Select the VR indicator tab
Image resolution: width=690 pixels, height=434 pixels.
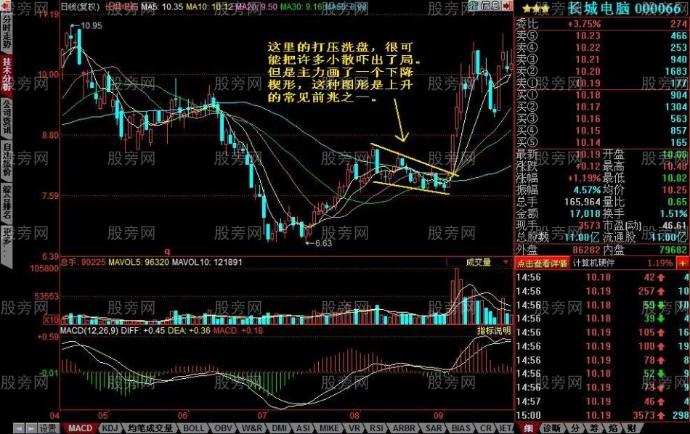pyautogui.click(x=354, y=428)
